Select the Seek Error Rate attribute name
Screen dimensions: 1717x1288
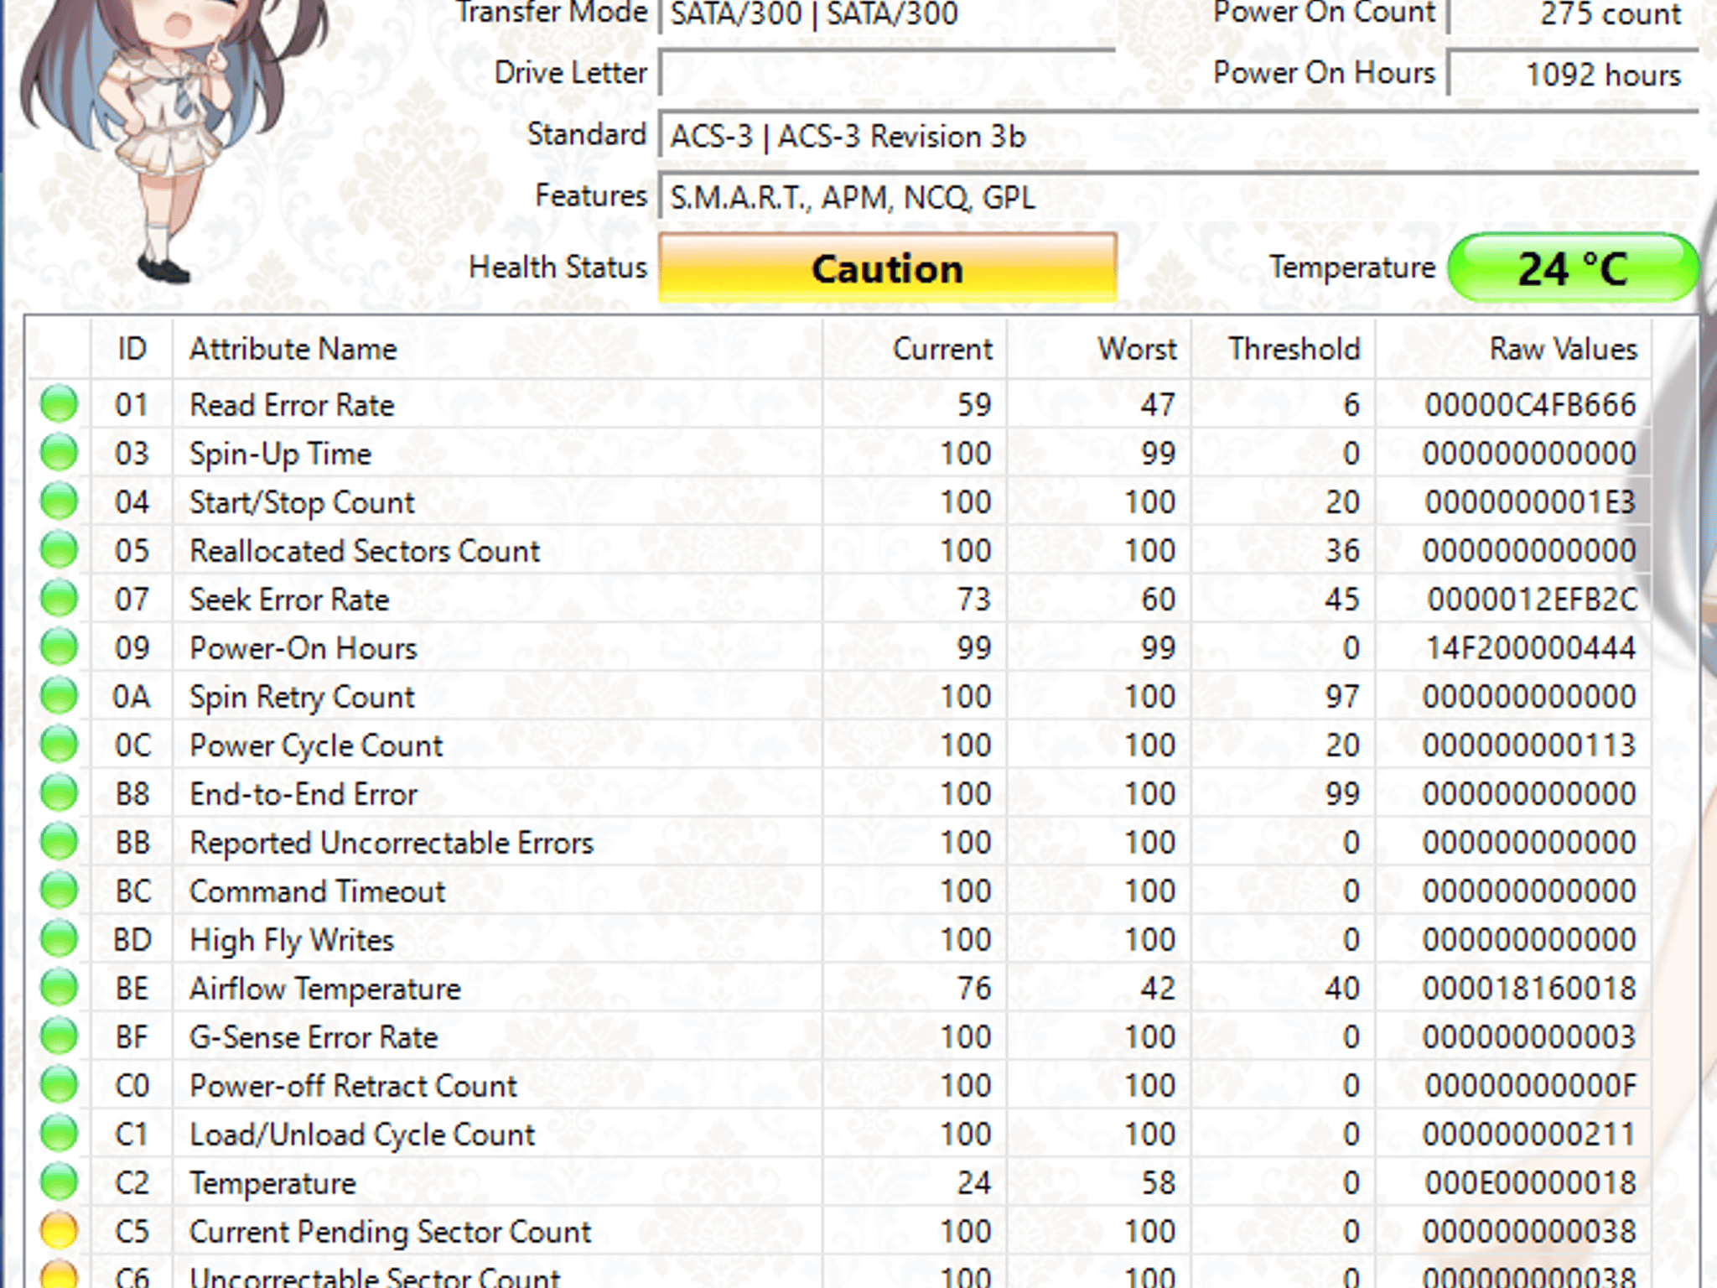289,600
